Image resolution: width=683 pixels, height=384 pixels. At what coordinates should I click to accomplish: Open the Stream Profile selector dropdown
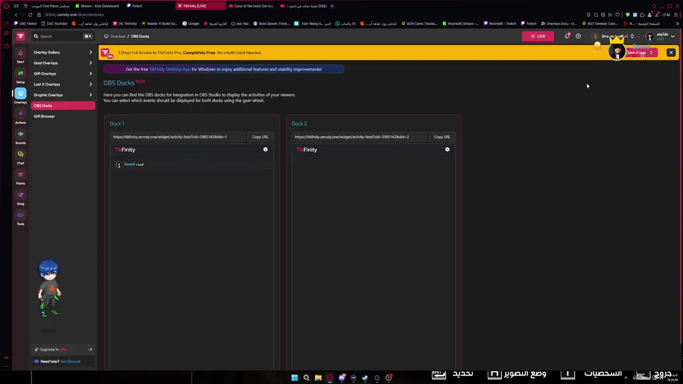tap(614, 36)
